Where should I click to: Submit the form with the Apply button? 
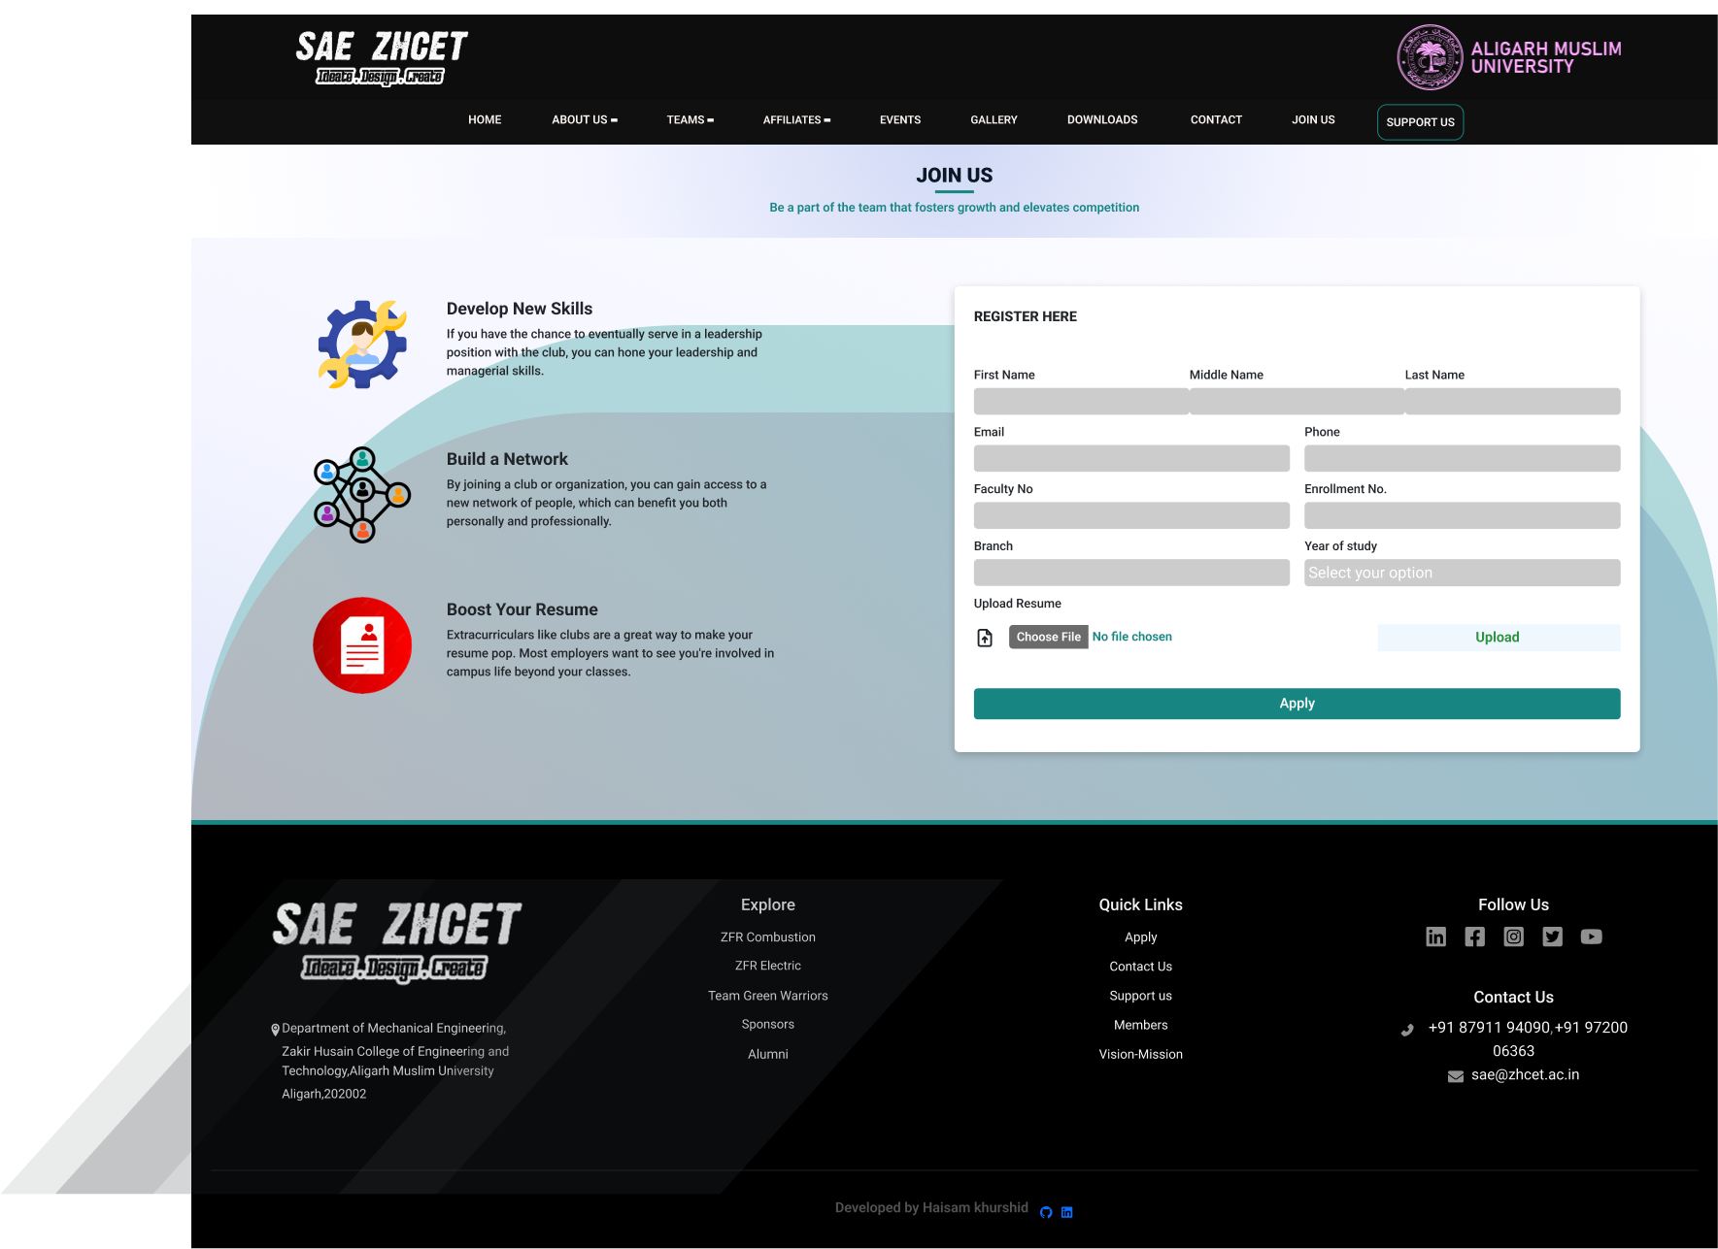point(1297,704)
